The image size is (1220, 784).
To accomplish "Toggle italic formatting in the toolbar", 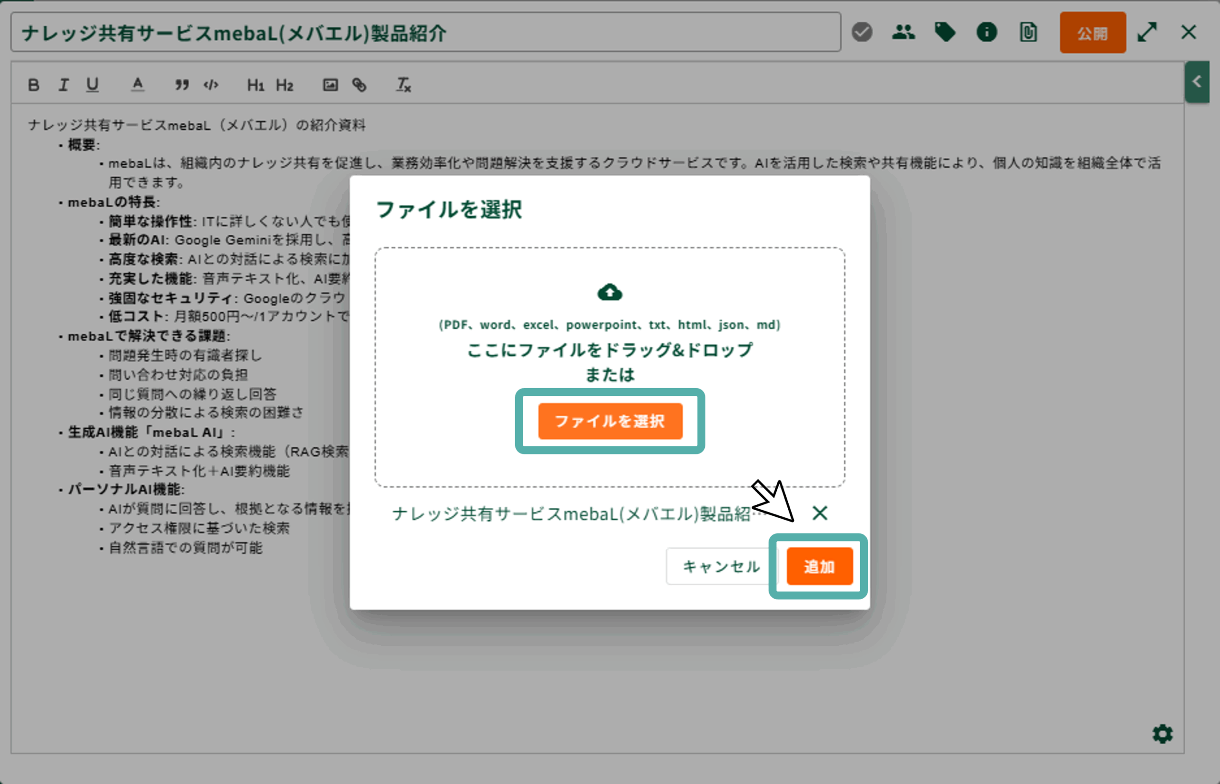I will [x=63, y=85].
